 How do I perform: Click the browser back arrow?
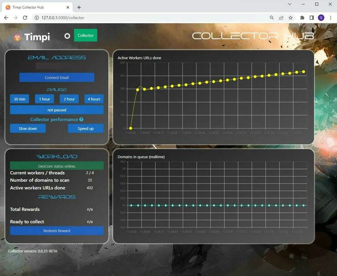(x=6, y=18)
